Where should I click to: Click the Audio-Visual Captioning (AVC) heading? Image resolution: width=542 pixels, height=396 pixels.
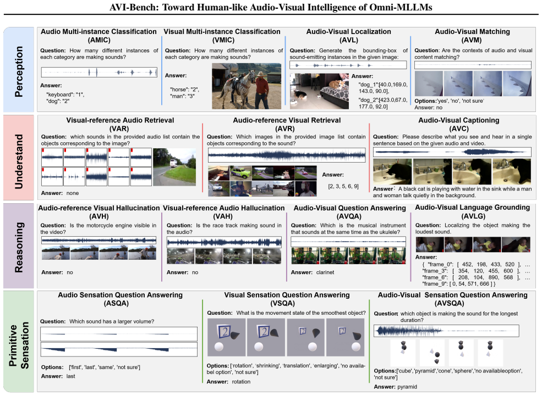click(459, 125)
